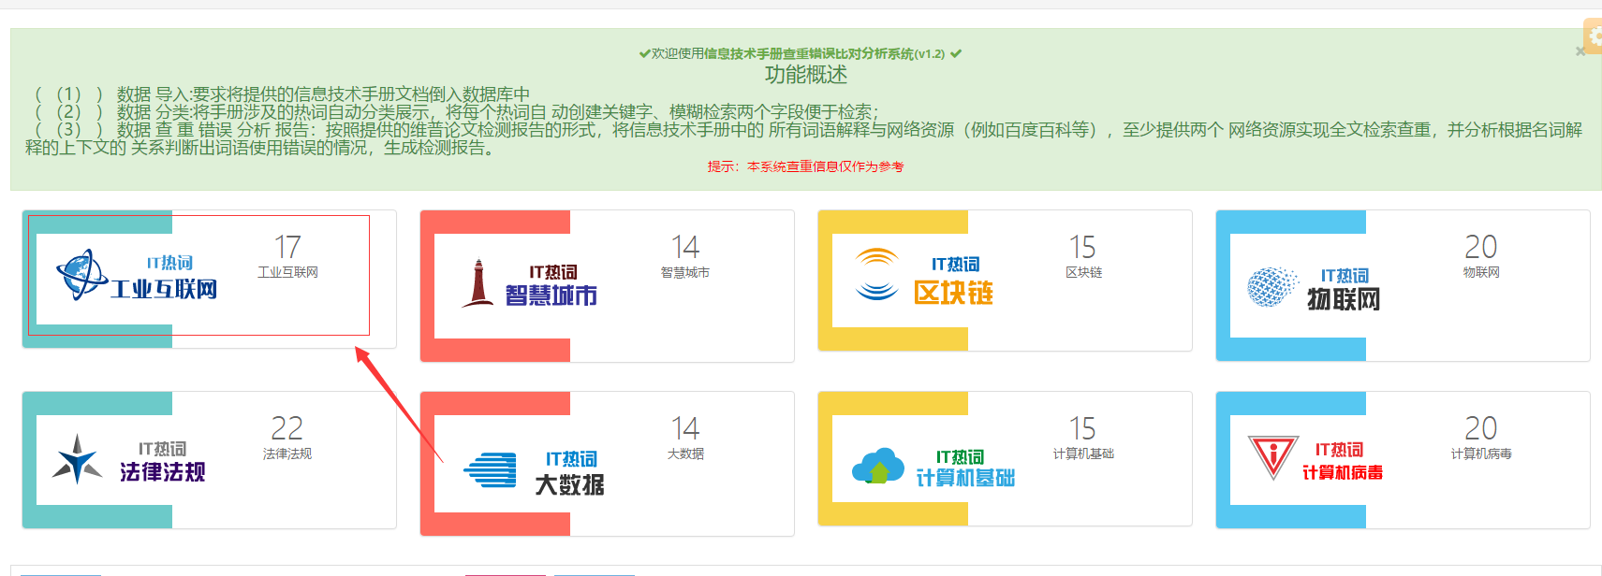
Task: Click the count 15 above 区块链
Action: click(1083, 247)
